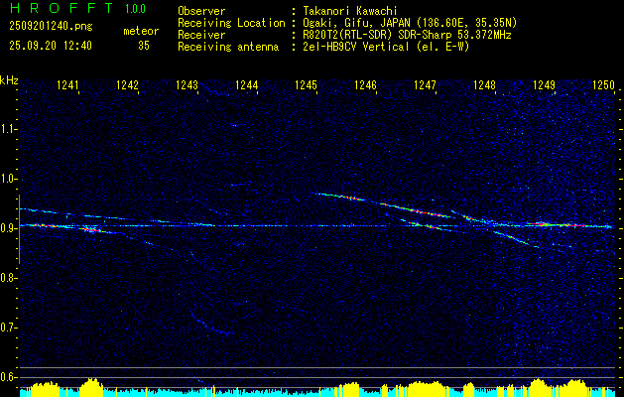Click the kHz axis unit label
Screen dimensions: 624x397
(9, 80)
